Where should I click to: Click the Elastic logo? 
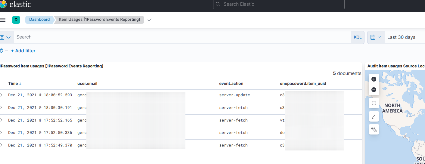point(15,5)
